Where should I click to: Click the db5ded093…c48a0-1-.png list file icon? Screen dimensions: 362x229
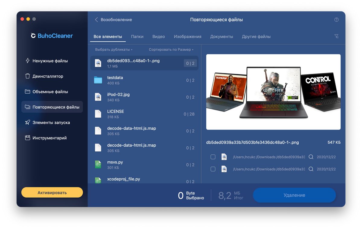[x=98, y=63]
